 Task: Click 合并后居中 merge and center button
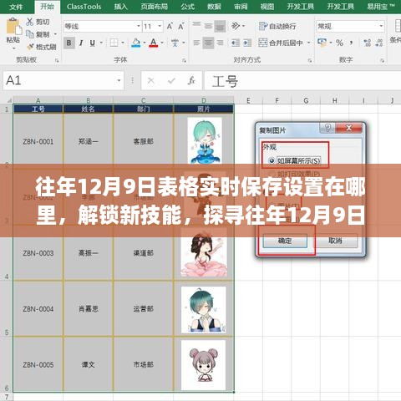tap(281, 43)
